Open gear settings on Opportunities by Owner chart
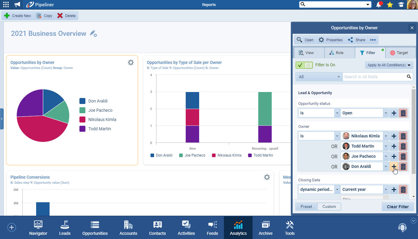This screenshot has width=418, height=239. click(131, 62)
